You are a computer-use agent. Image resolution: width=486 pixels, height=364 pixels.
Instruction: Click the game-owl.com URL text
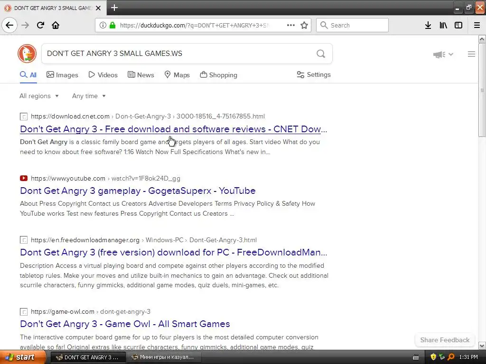62,312
